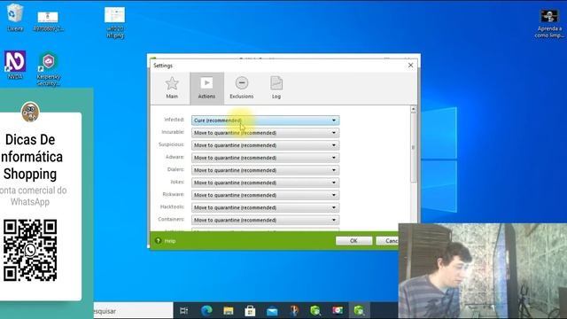567x319 pixels.
Task: Confirm settings with OK button
Action: click(x=353, y=240)
